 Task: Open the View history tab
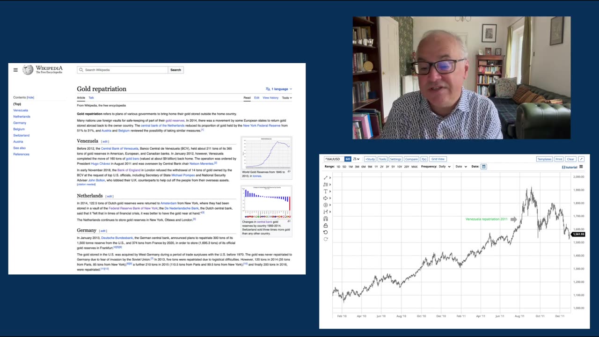tap(270, 98)
